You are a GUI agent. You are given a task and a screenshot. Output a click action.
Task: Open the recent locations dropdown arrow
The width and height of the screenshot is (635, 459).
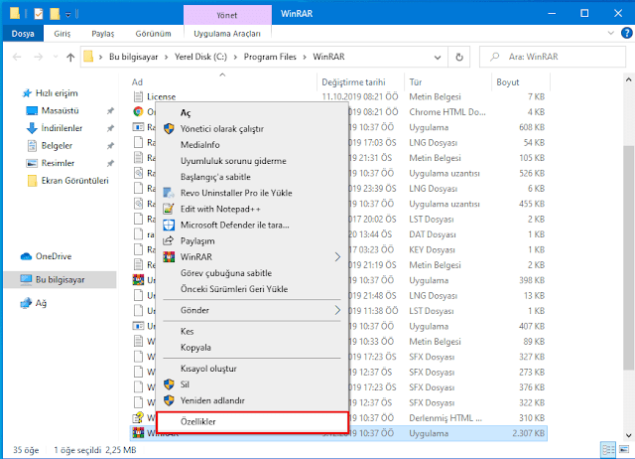click(56, 58)
